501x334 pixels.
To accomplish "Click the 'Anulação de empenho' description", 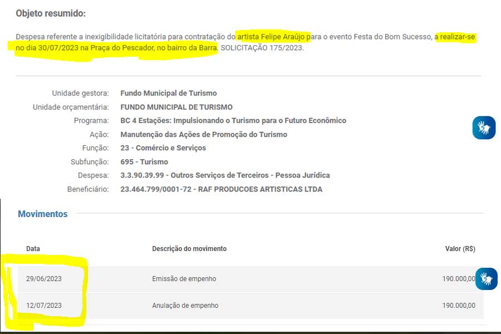I will coord(185,306).
